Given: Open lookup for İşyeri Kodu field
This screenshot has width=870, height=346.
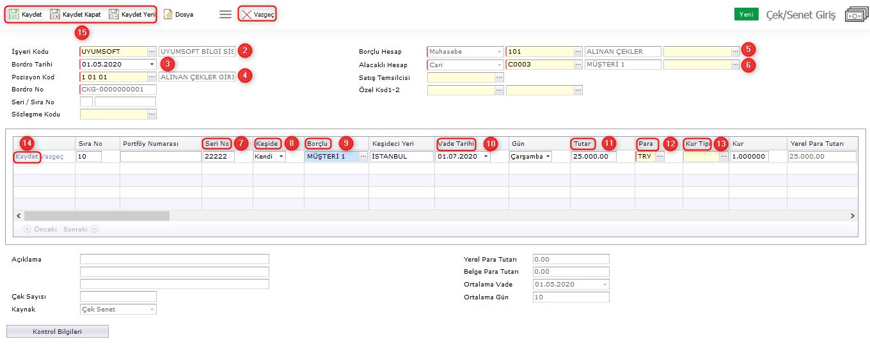Looking at the screenshot, I should (152, 51).
